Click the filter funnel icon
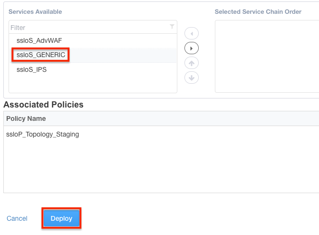The width and height of the screenshot is (319, 235). click(x=172, y=28)
